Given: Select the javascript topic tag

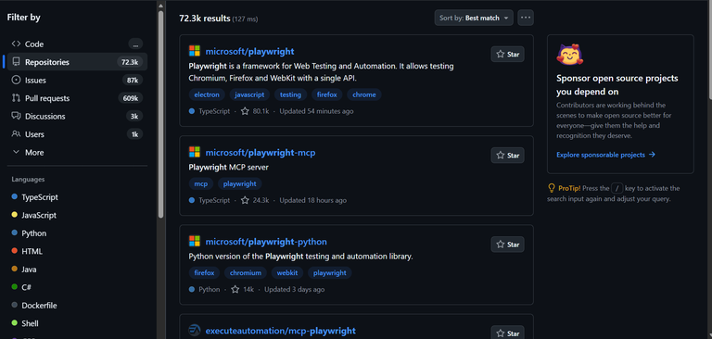Looking at the screenshot, I should tap(249, 94).
